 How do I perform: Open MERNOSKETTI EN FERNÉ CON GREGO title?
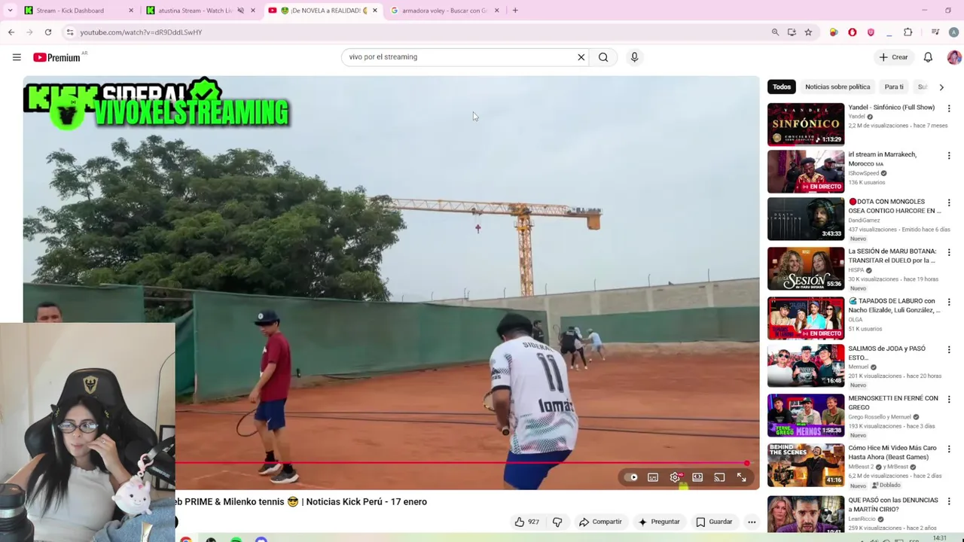click(893, 403)
